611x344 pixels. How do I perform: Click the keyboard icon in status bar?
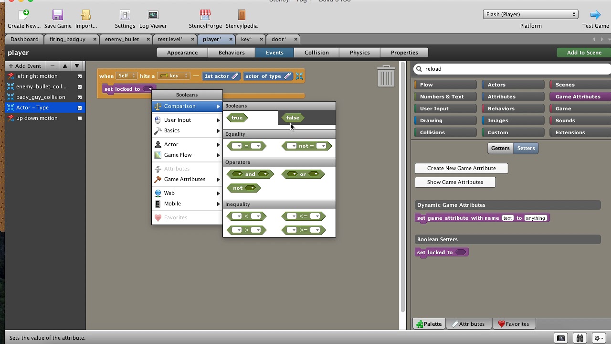click(x=561, y=338)
